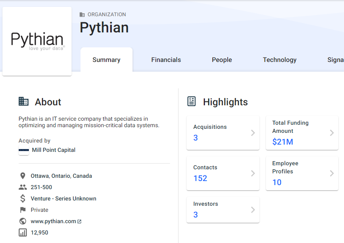This screenshot has width=344, height=243.
Task: Switch to the Financials tab
Action: click(x=166, y=60)
